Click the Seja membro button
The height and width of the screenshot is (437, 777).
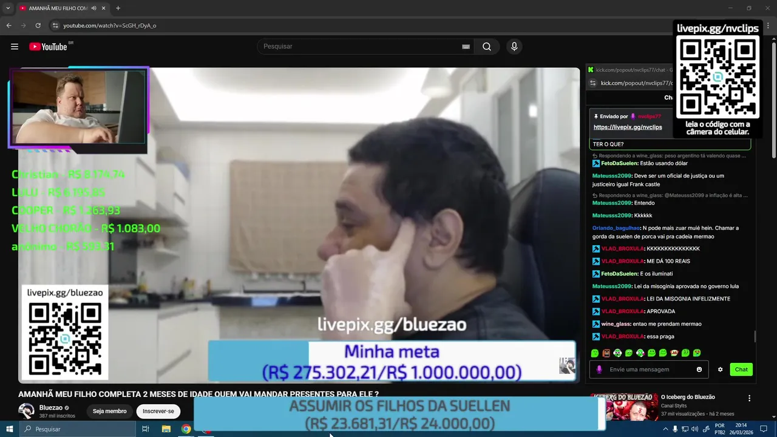click(110, 411)
